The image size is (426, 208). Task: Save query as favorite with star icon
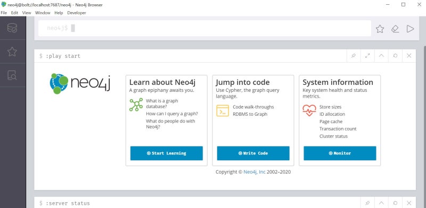tap(380, 29)
